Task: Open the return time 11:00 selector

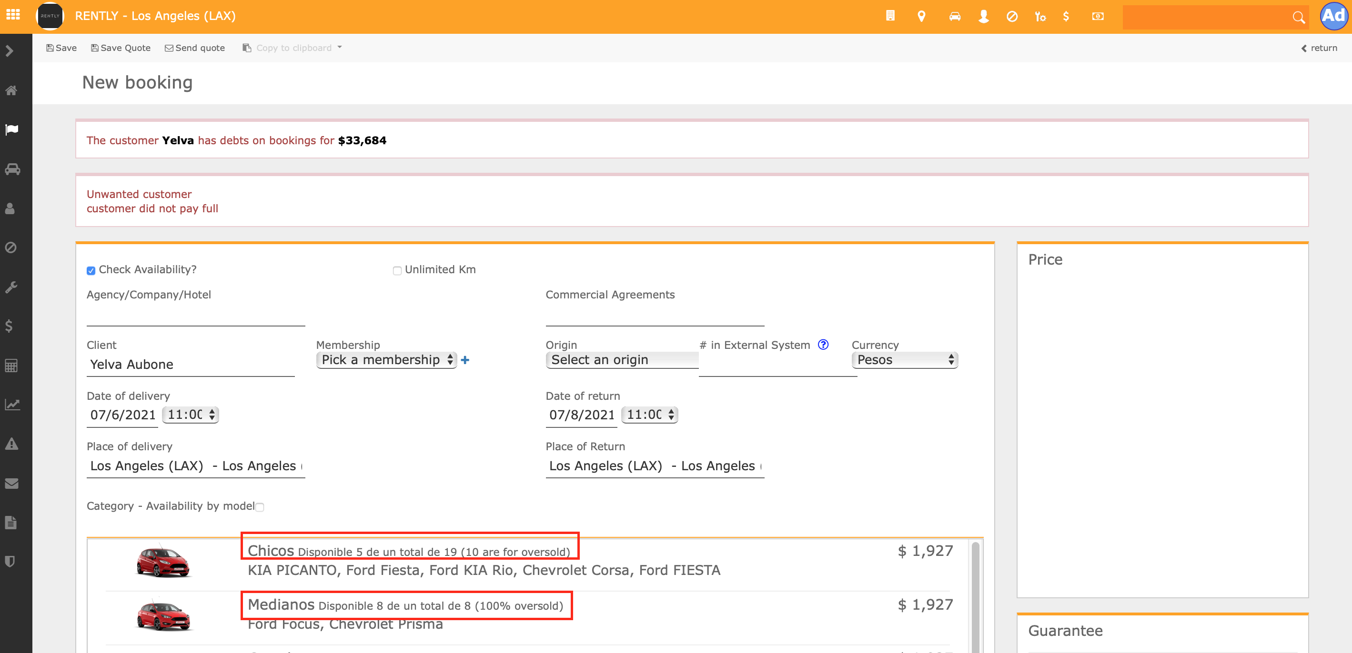Action: click(650, 415)
